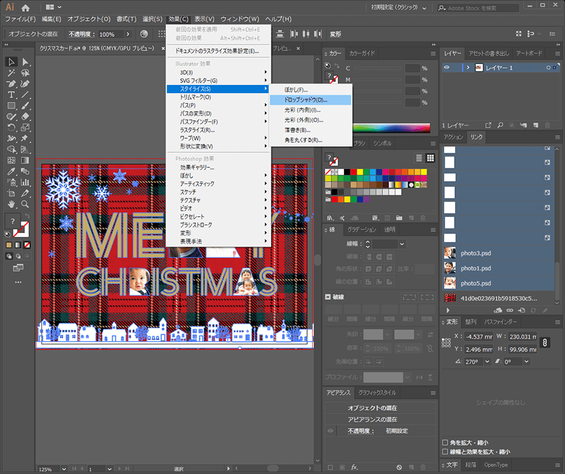Enable 線幅と効果を拡大・縮小 checkbox

[445, 451]
